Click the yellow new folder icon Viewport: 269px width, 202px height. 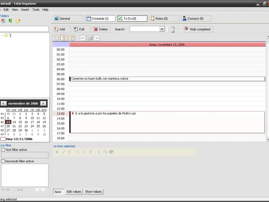click(18, 21)
